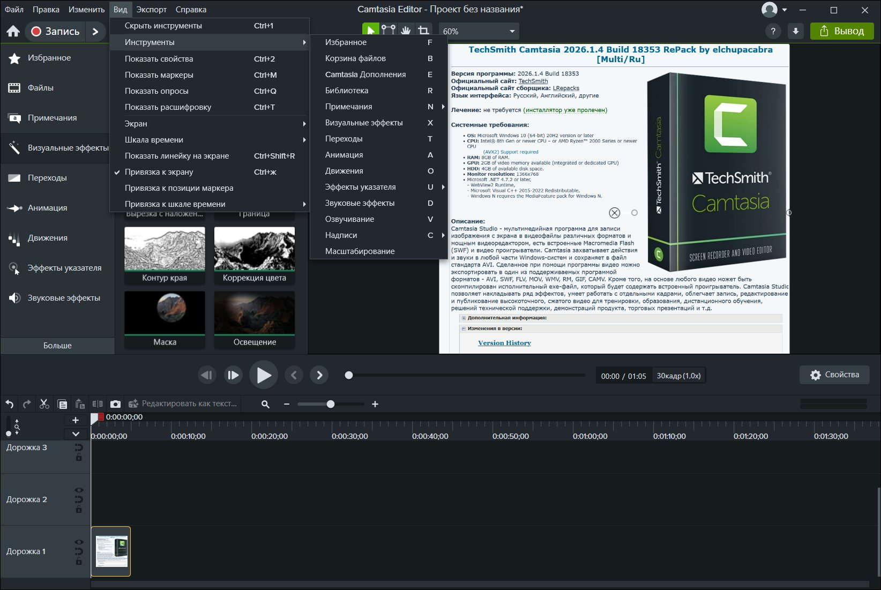Open the Справка menu
The image size is (881, 590).
click(191, 10)
